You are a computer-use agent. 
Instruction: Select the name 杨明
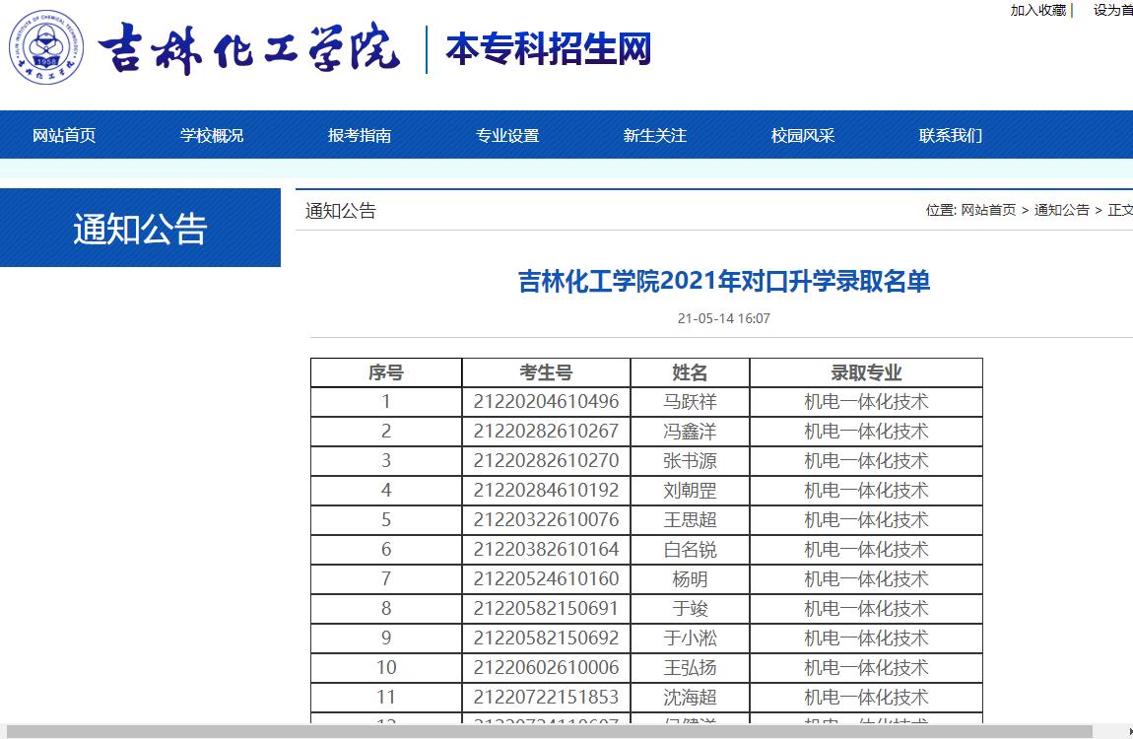pyautogui.click(x=690, y=579)
